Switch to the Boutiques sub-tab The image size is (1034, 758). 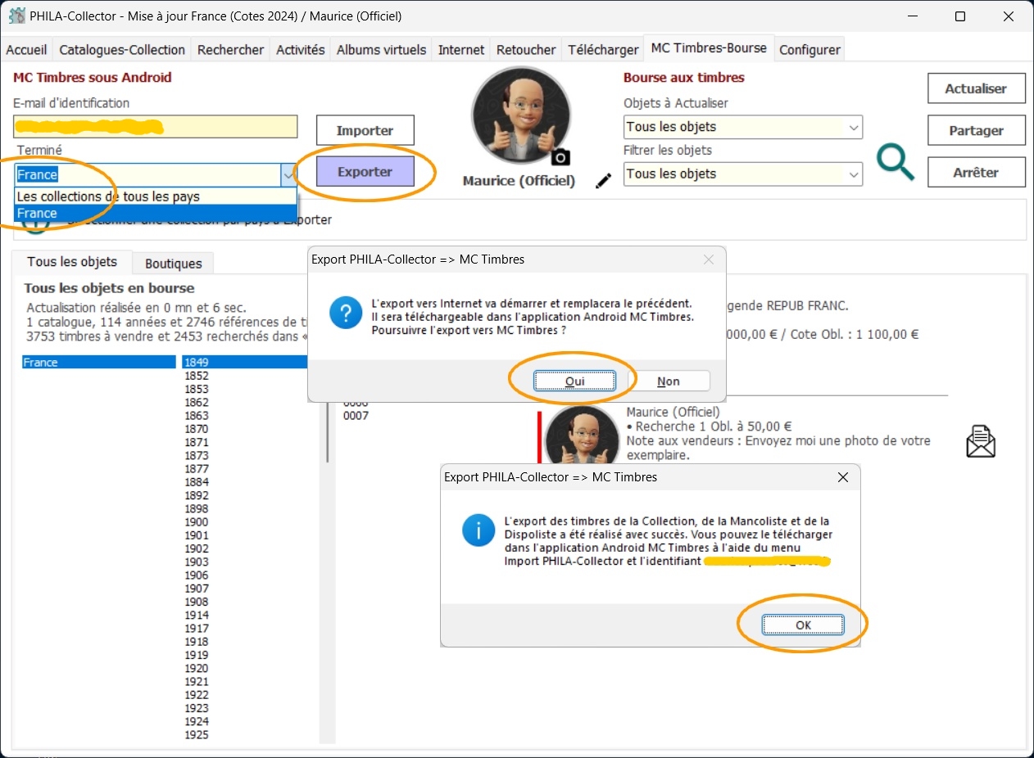click(174, 264)
